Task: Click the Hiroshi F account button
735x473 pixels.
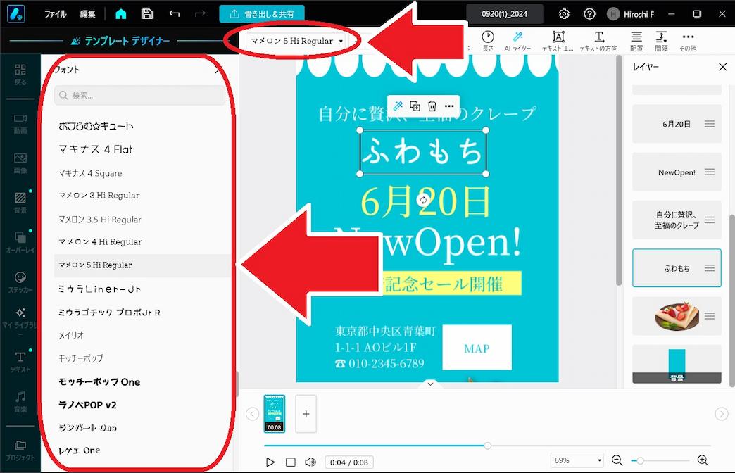Action: click(631, 14)
